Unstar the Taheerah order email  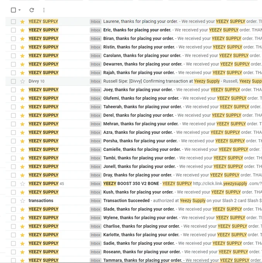coord(22,107)
